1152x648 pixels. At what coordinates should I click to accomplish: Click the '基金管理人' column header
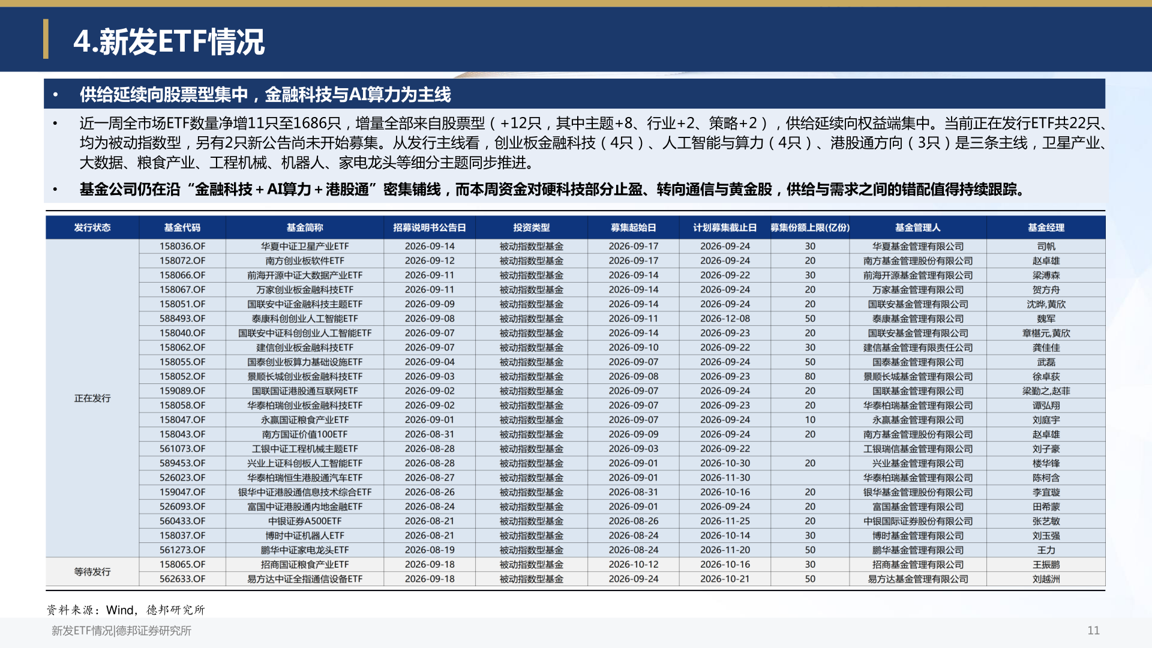coord(918,227)
